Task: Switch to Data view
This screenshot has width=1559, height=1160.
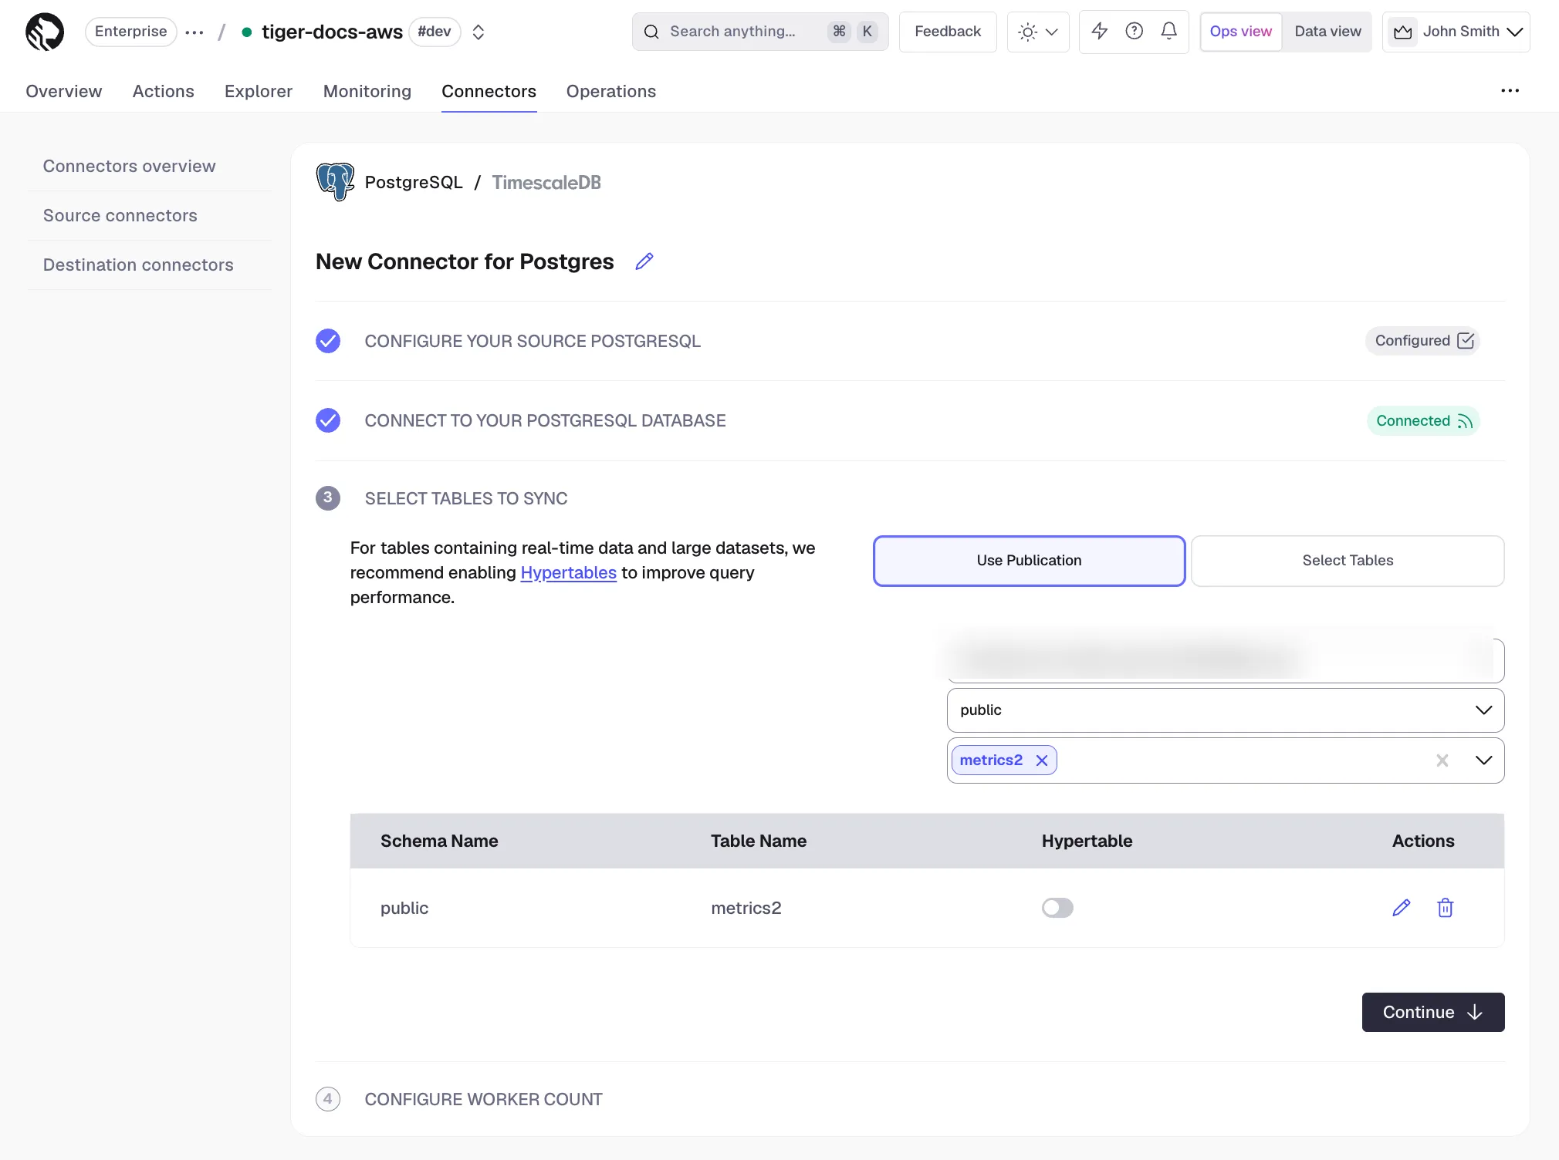Action: pyautogui.click(x=1327, y=32)
